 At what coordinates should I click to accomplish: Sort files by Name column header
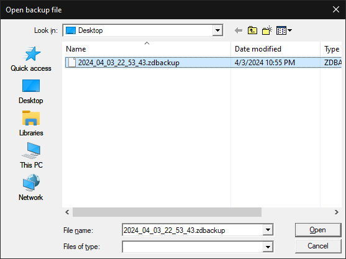[147, 49]
